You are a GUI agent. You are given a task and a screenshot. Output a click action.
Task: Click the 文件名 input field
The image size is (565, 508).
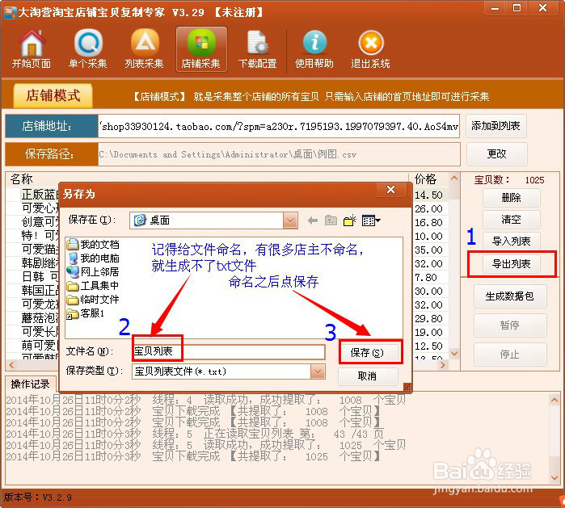click(x=229, y=351)
